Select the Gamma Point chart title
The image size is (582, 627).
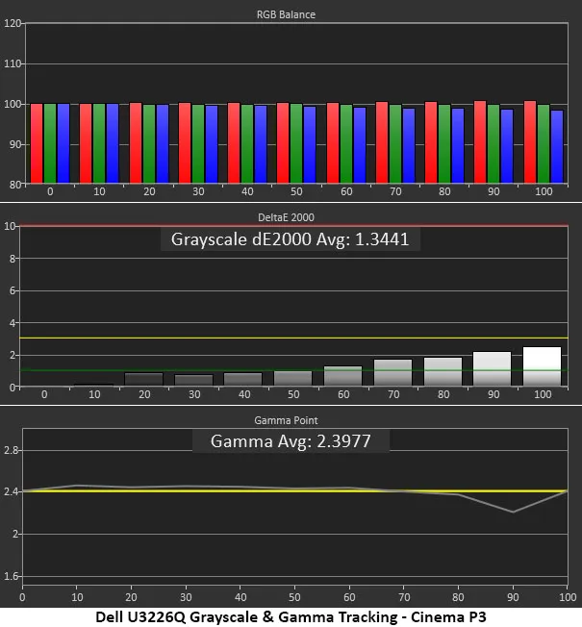click(x=291, y=421)
